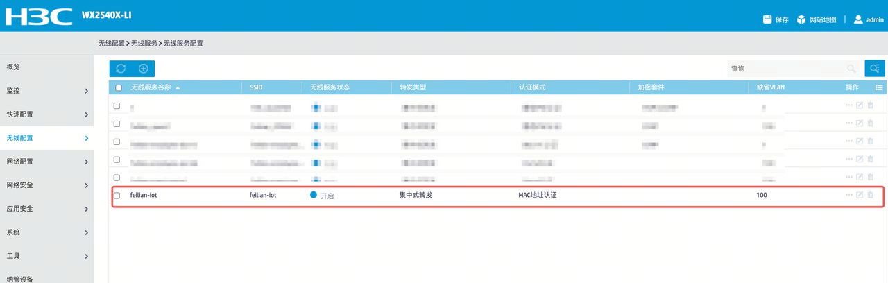Open 概览 in the sidebar
The height and width of the screenshot is (283, 888).
[x=13, y=67]
